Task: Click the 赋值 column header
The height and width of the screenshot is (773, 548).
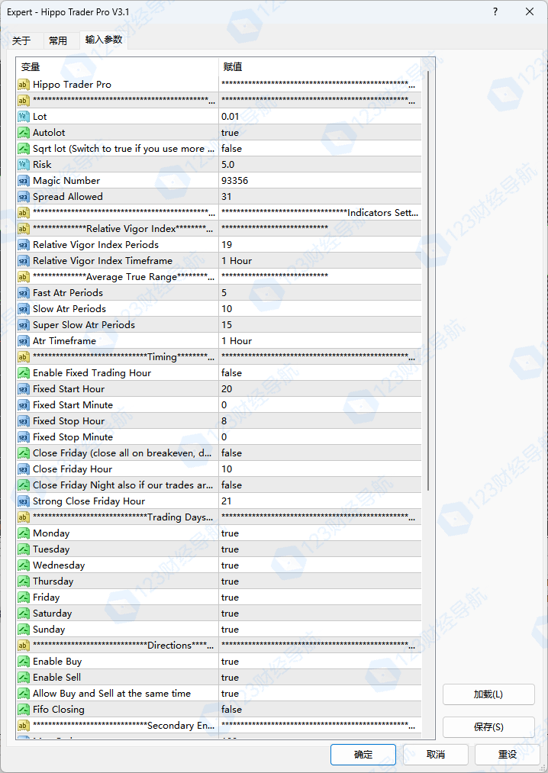Action: pyautogui.click(x=320, y=67)
